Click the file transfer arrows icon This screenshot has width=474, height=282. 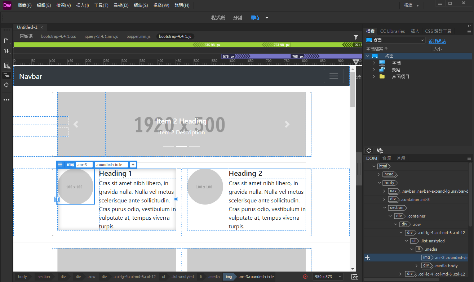pos(6,51)
